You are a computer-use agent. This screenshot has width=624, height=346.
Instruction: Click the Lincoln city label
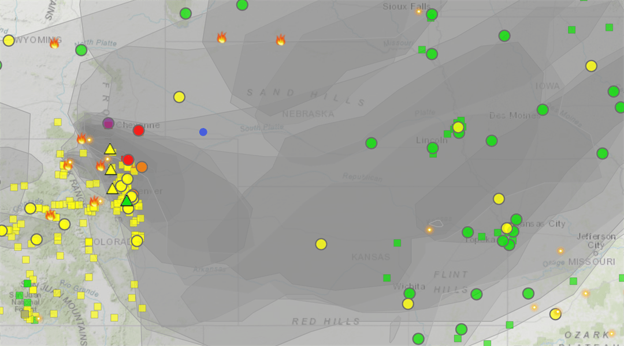point(432,140)
